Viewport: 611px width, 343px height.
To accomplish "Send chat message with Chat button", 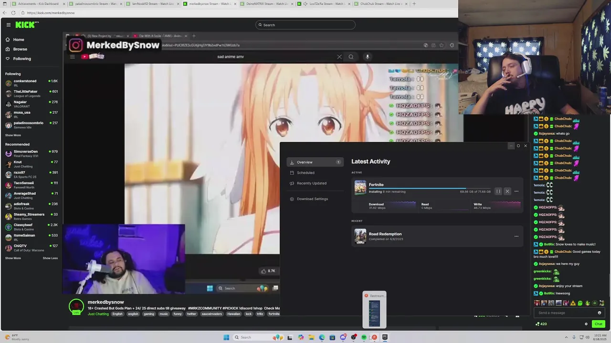I will point(598,324).
